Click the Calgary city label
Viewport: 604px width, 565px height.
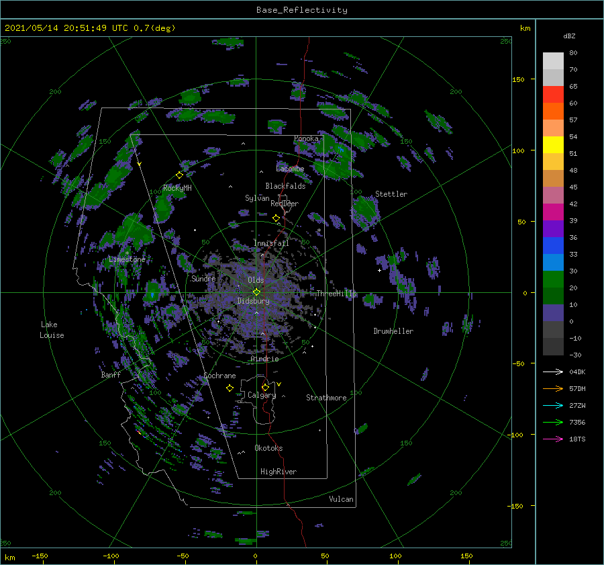(x=262, y=395)
